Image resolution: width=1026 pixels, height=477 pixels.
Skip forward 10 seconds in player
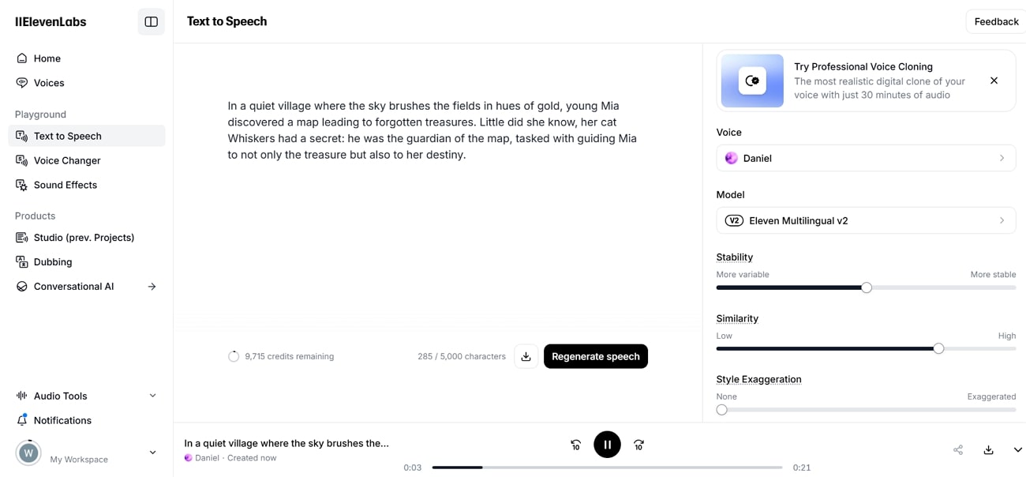(638, 445)
